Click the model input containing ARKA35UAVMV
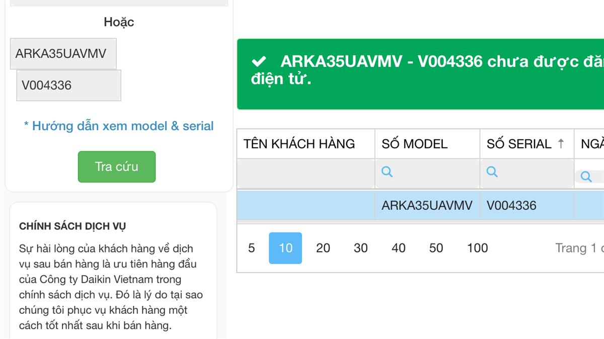The width and height of the screenshot is (604, 339). [x=63, y=54]
